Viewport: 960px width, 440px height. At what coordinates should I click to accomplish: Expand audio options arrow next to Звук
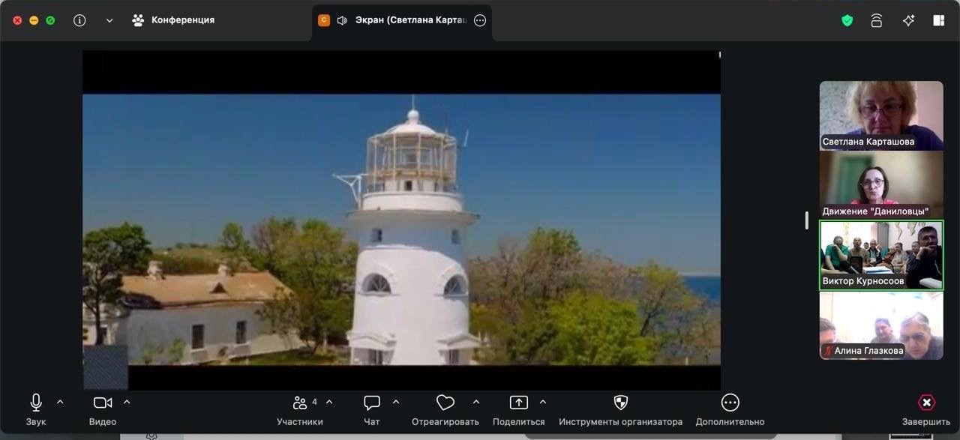[x=60, y=403]
